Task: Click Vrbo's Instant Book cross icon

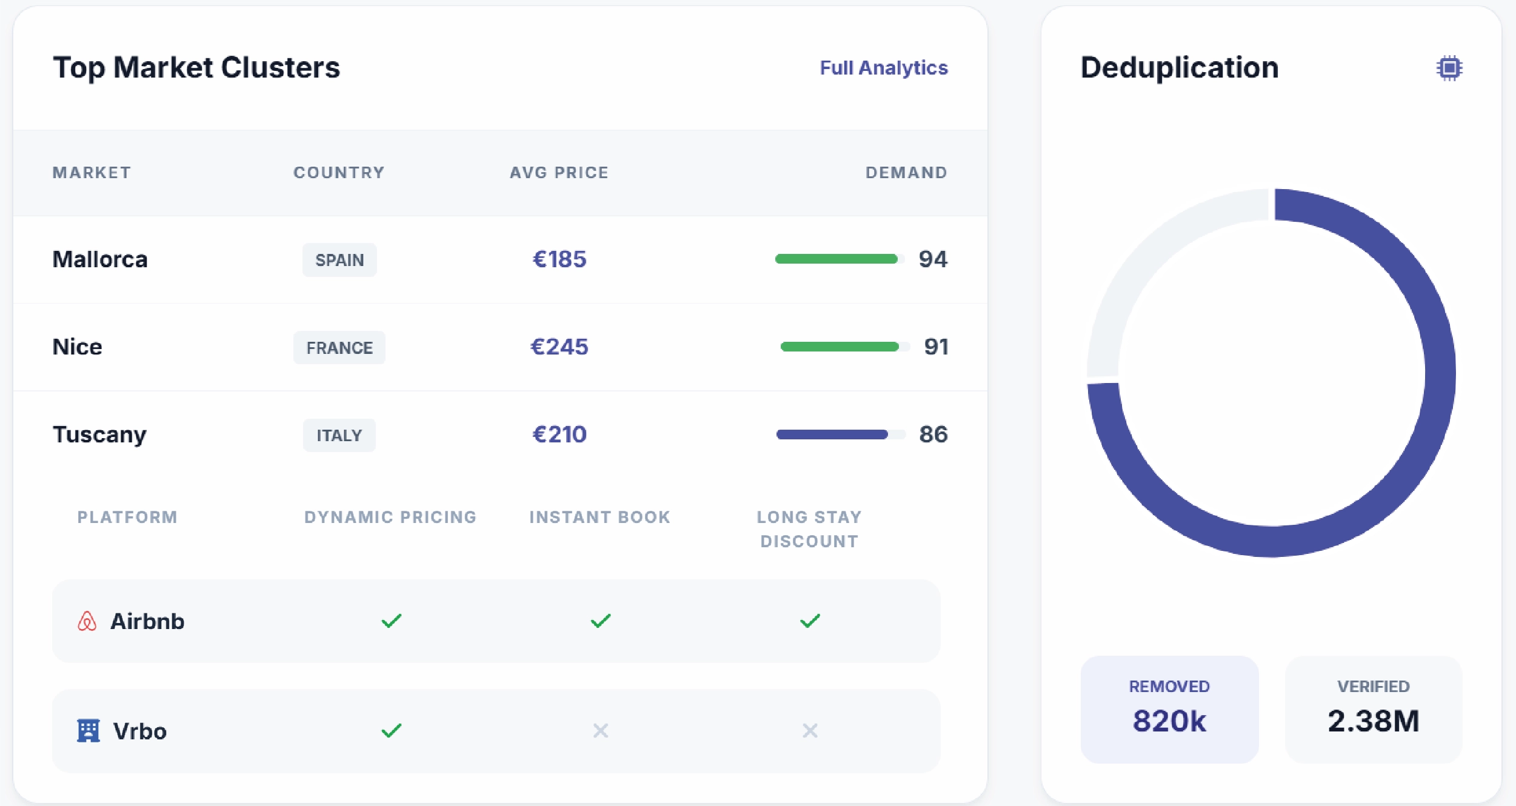Action: 601,731
